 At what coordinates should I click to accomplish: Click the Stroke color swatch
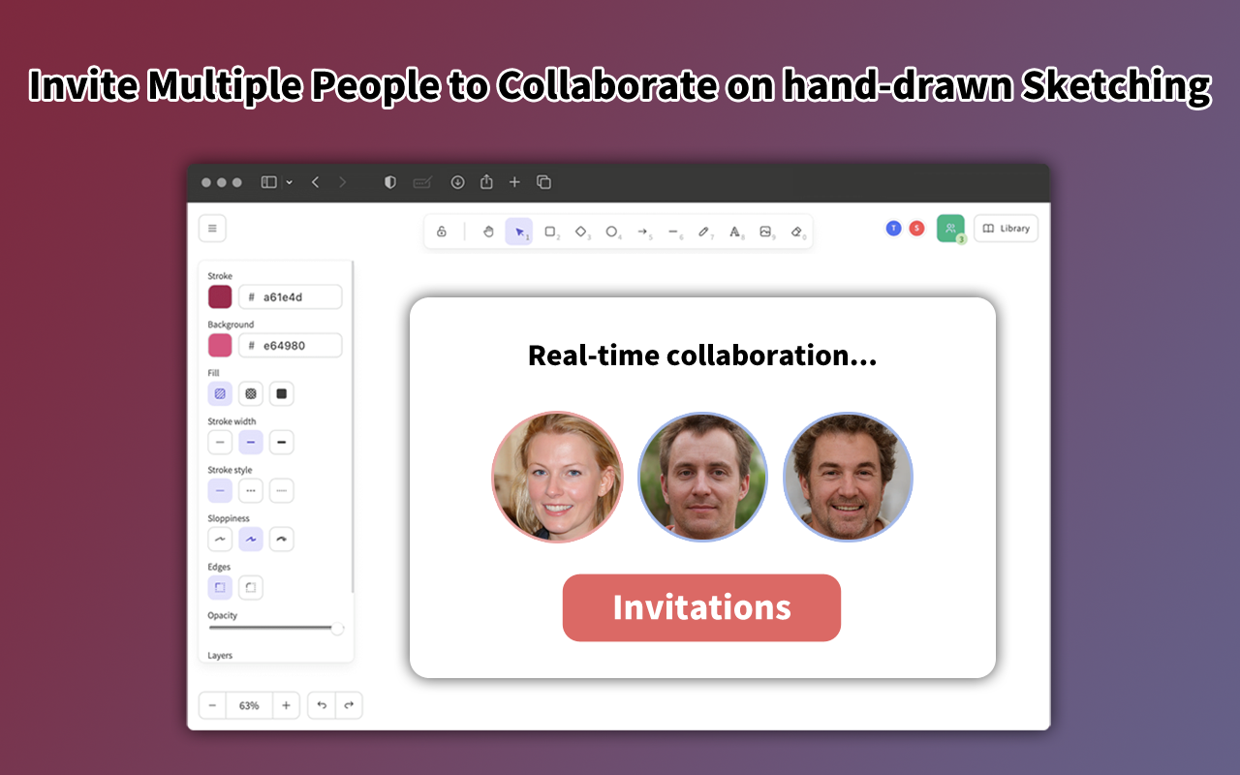(x=220, y=296)
